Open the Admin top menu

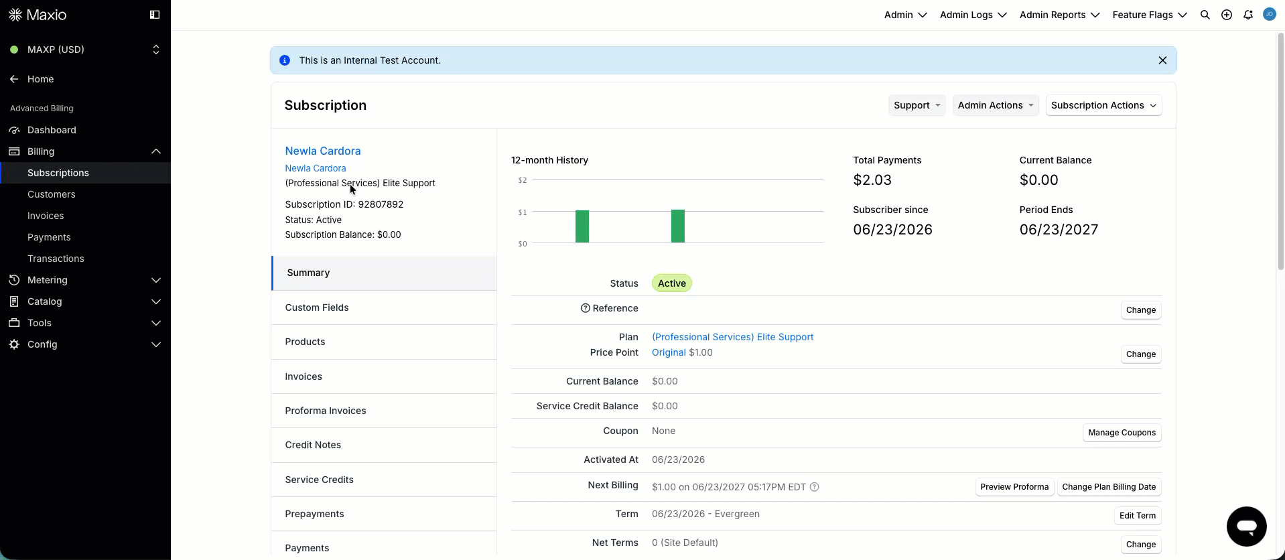pyautogui.click(x=905, y=15)
